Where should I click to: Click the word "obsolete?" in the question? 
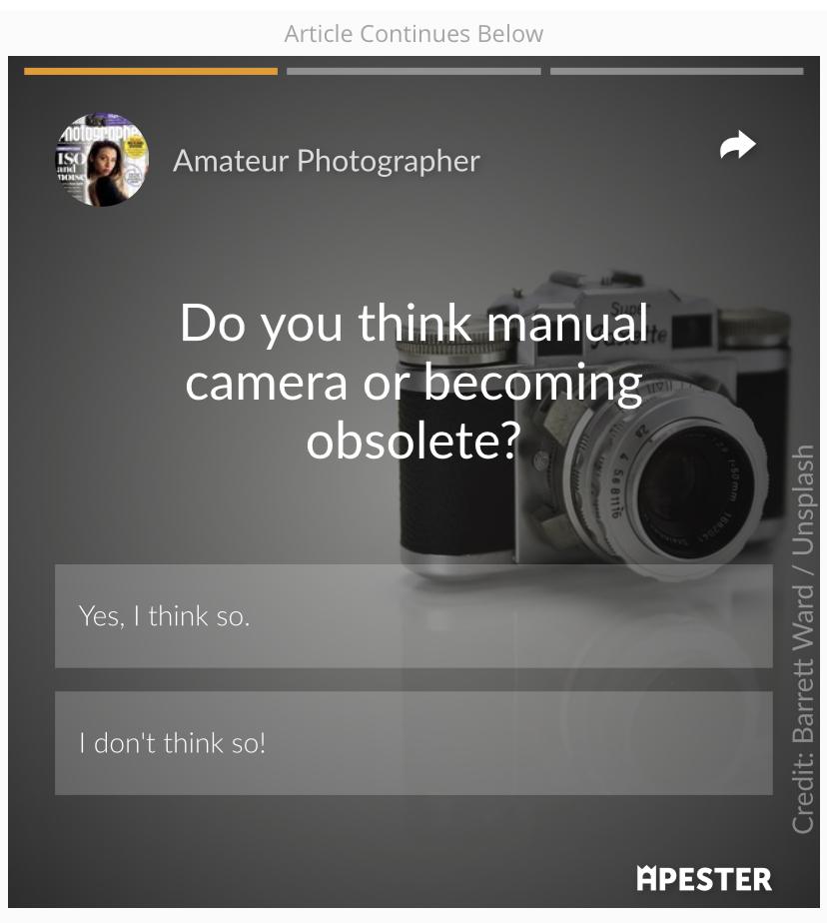click(x=413, y=440)
